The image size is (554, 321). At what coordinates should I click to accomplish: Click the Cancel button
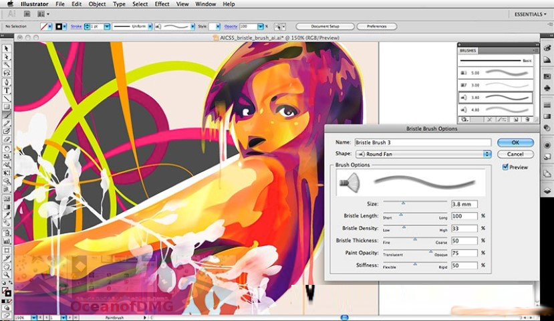pyautogui.click(x=515, y=154)
